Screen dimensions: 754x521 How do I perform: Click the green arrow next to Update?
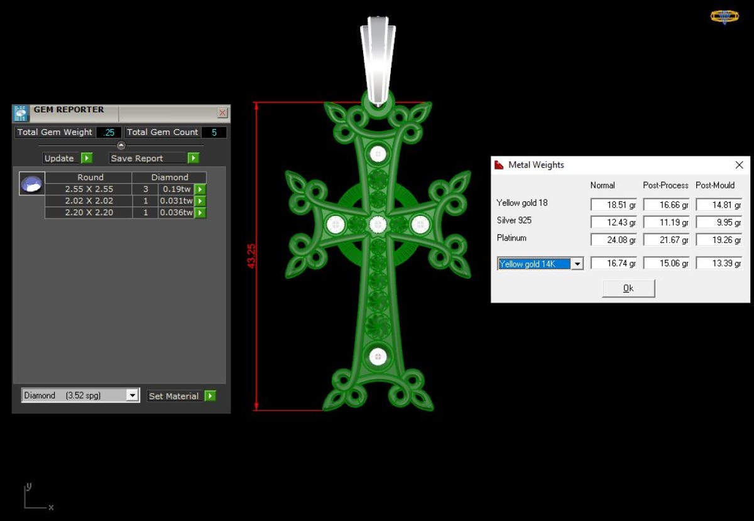87,158
